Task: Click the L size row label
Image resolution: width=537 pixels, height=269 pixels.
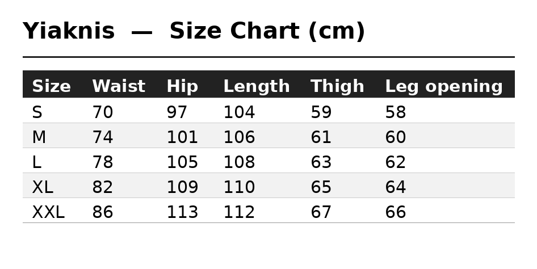Action: [37, 162]
